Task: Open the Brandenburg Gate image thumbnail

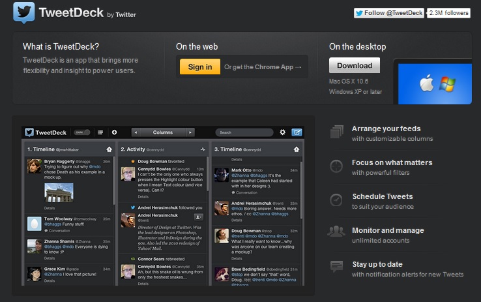Action: point(59,192)
